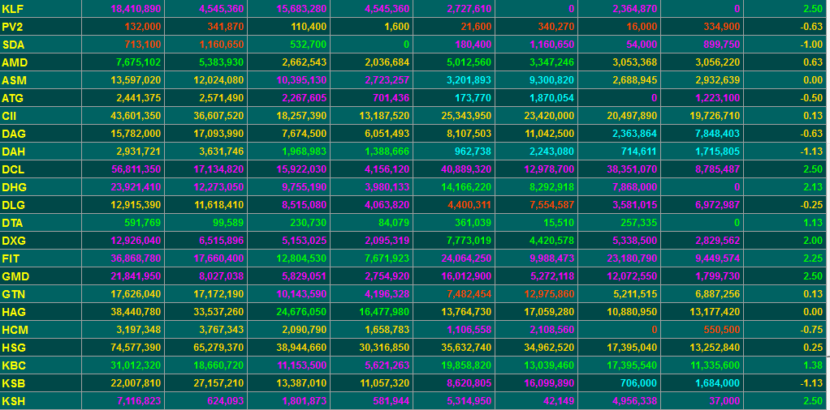
Task: Click the 43,601,350 value for CII
Action: tap(136, 116)
